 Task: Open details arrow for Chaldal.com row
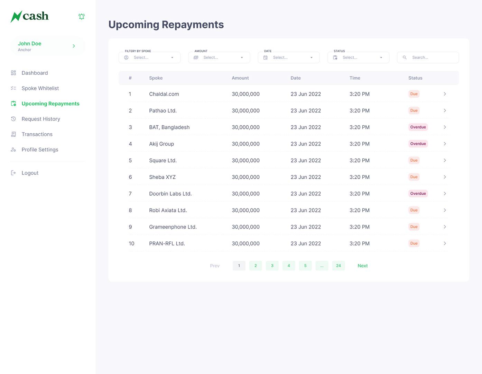pos(445,94)
